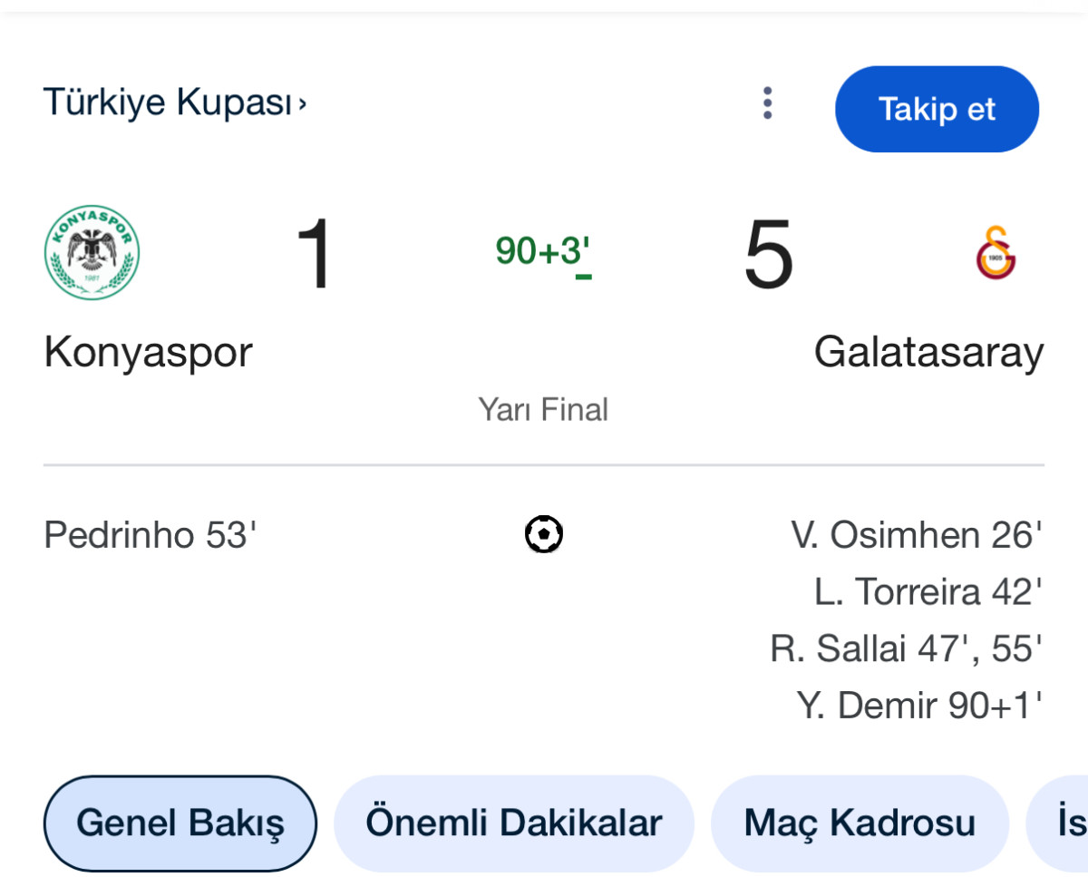Open the Maç Kadrosu tab
The image size is (1088, 877).
[x=860, y=823]
